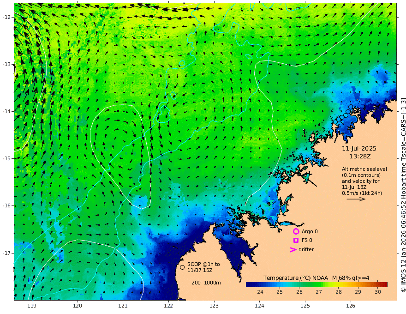Viewport: 406px width, 314px height.
Task: Click the small cyan closed contour near 122.3E 13S
Action: tap(182, 63)
